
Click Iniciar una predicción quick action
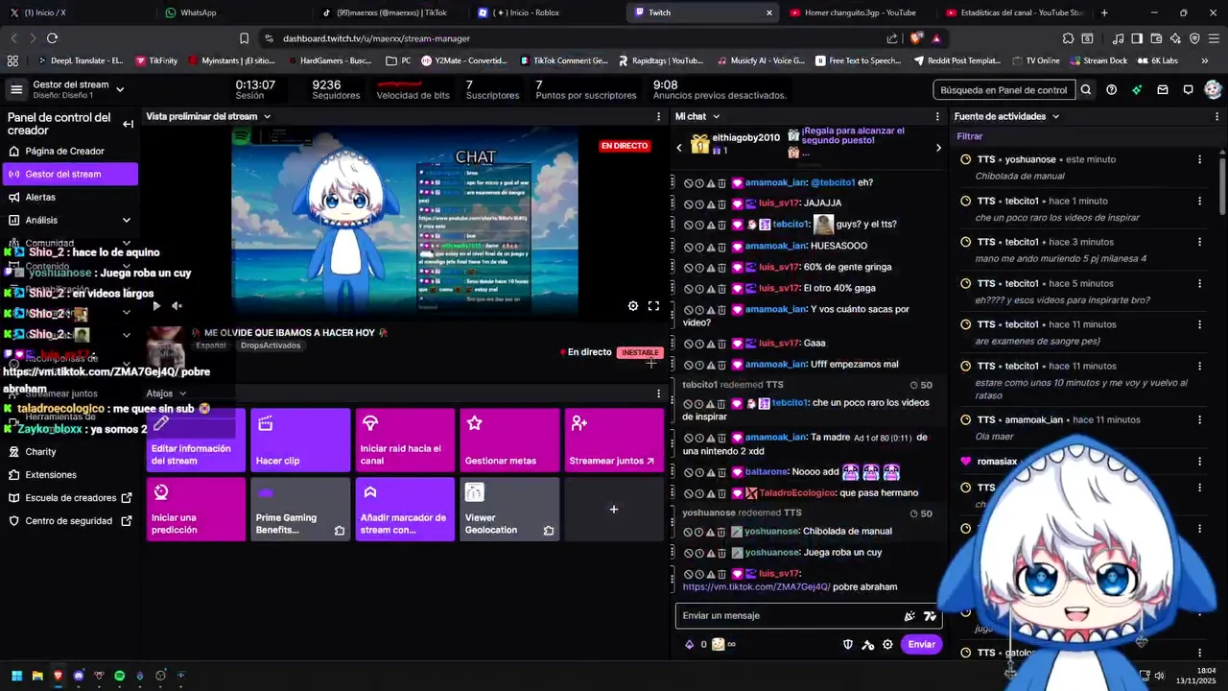click(196, 510)
